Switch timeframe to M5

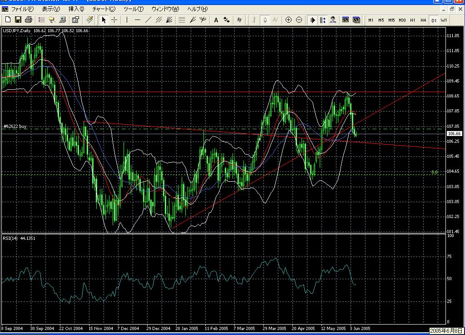coord(381,20)
